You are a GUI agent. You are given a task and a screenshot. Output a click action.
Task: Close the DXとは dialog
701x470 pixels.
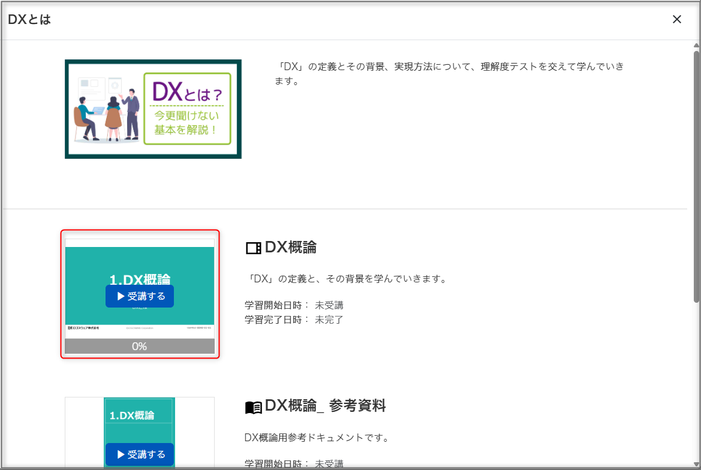pyautogui.click(x=677, y=19)
